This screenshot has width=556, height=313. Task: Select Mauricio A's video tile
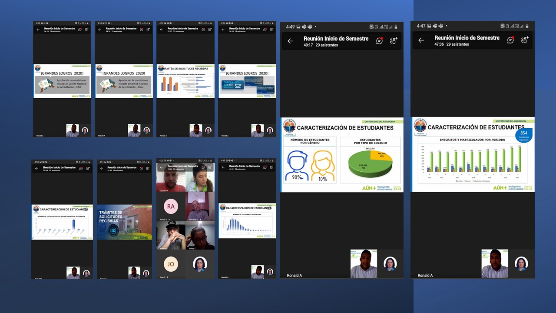tap(171, 178)
